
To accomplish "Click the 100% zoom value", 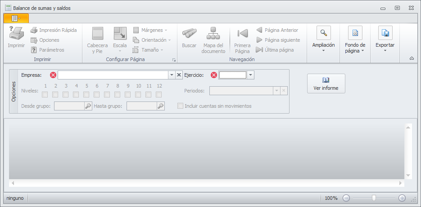I will (x=331, y=198).
